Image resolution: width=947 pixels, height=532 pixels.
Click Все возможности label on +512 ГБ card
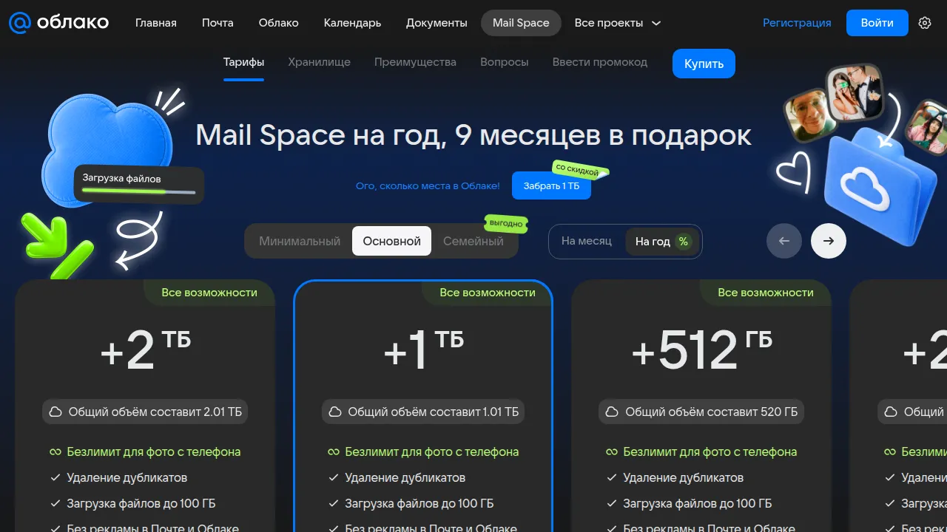point(766,293)
